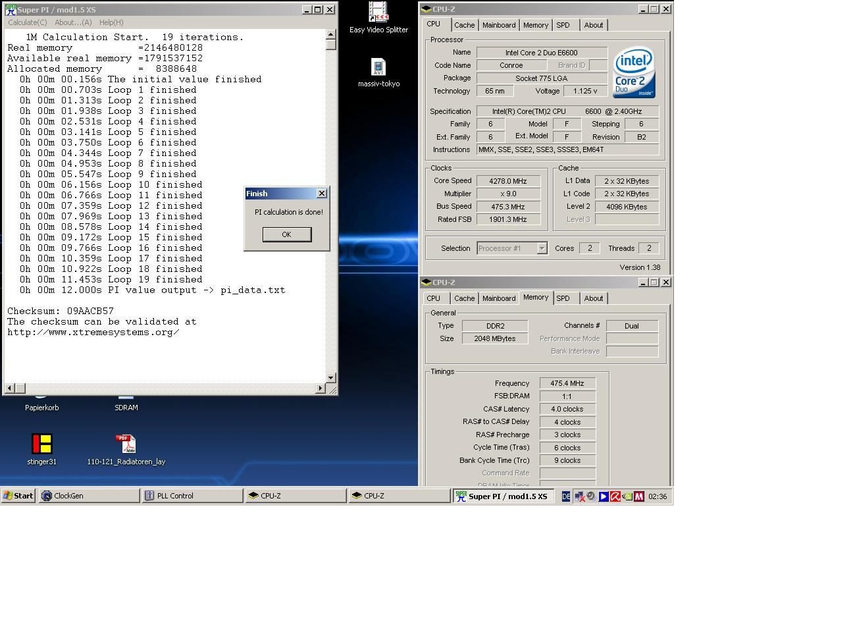Select the About tab in lower CPU-Z window
This screenshot has width=853, height=640.
click(x=594, y=298)
